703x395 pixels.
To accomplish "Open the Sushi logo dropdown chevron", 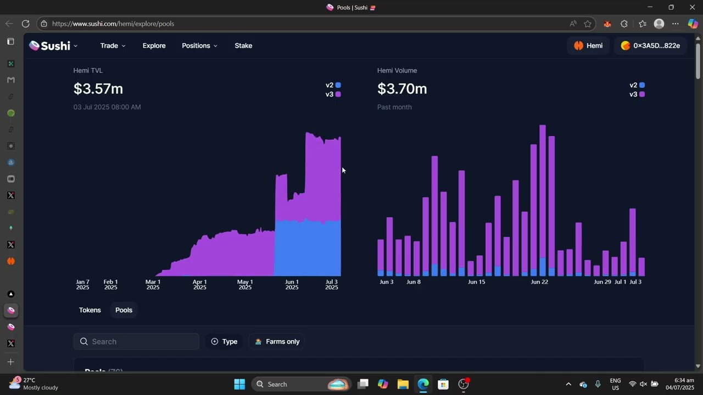I will tap(76, 46).
